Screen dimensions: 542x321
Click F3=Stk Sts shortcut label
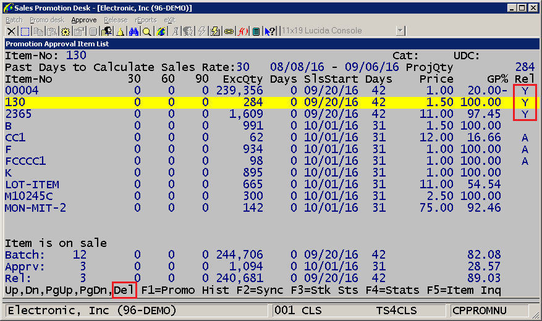tap(324, 290)
